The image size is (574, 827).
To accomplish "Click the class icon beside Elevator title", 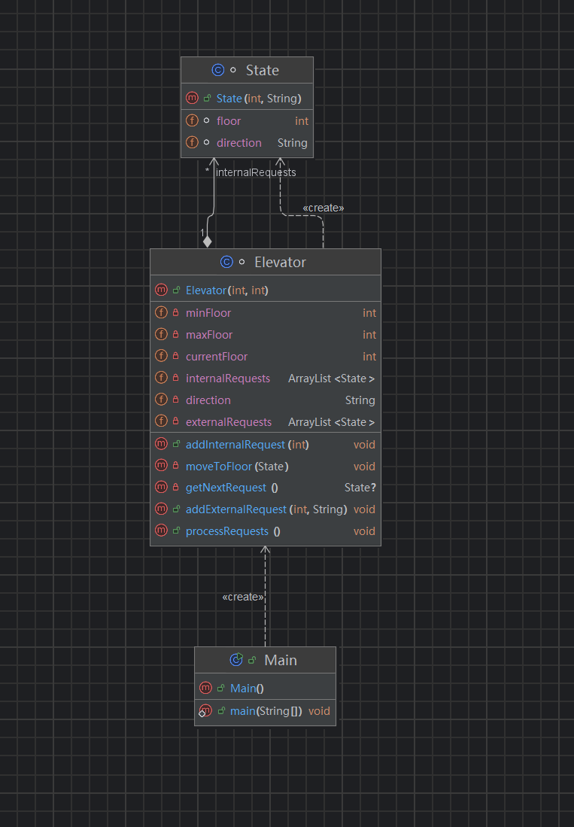I will [x=226, y=262].
